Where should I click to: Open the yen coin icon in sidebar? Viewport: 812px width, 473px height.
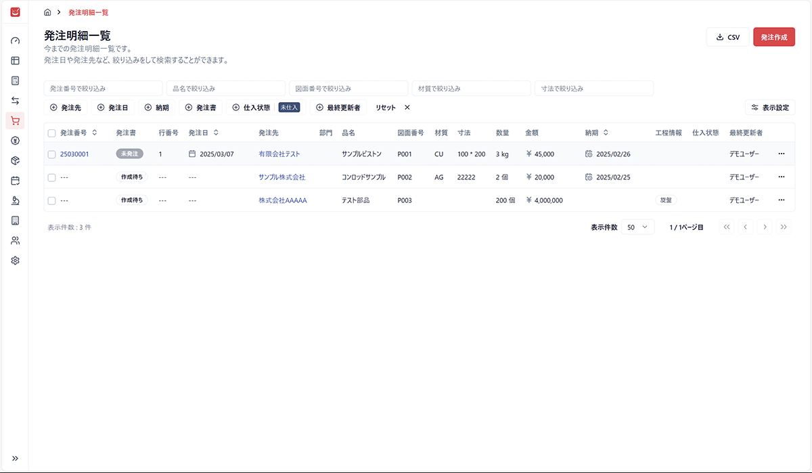coord(15,141)
